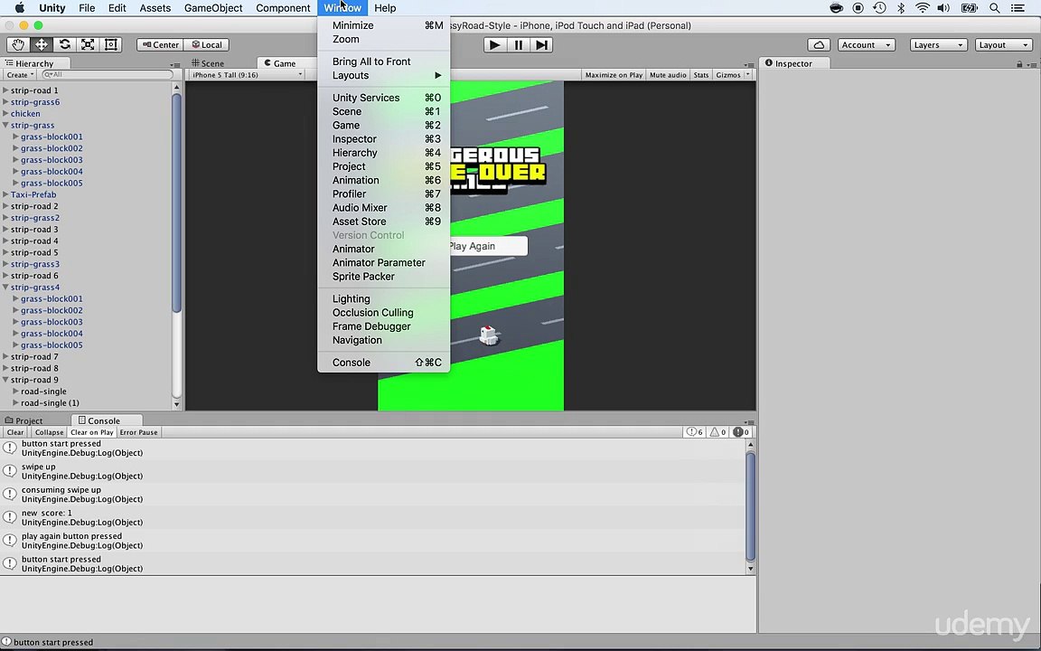Toggle Clear on Play in Console

click(x=91, y=432)
